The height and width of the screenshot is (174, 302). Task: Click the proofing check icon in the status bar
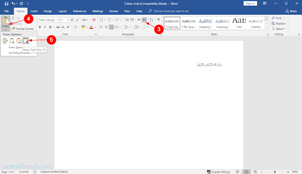34,172
